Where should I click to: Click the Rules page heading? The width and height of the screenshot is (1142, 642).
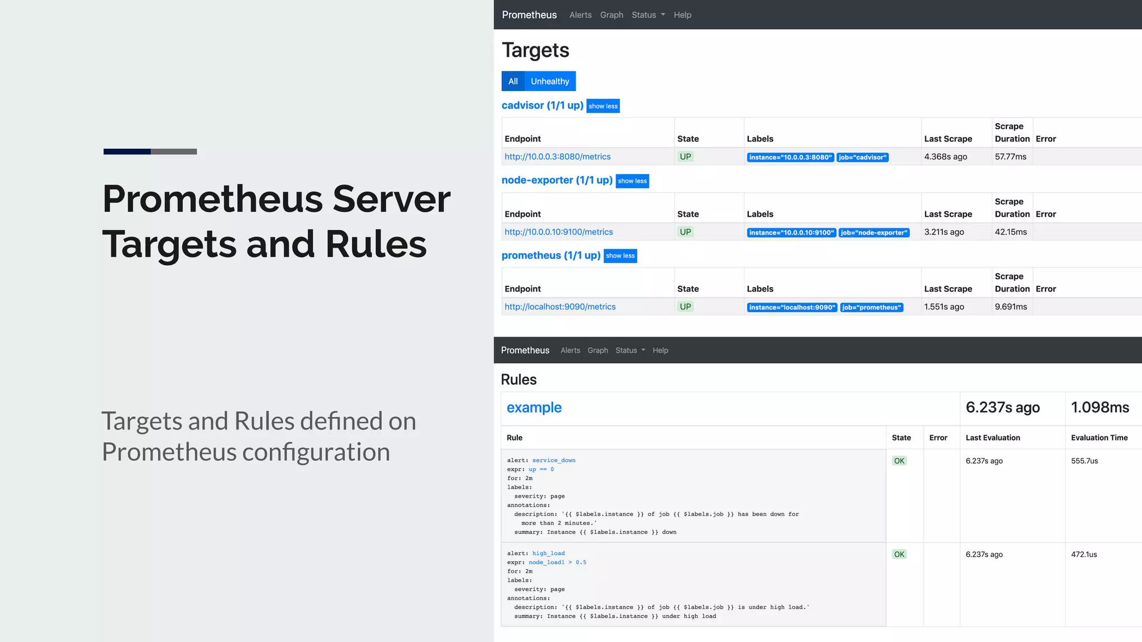pos(519,380)
